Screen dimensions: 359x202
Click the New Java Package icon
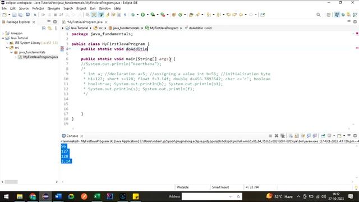tap(174, 15)
